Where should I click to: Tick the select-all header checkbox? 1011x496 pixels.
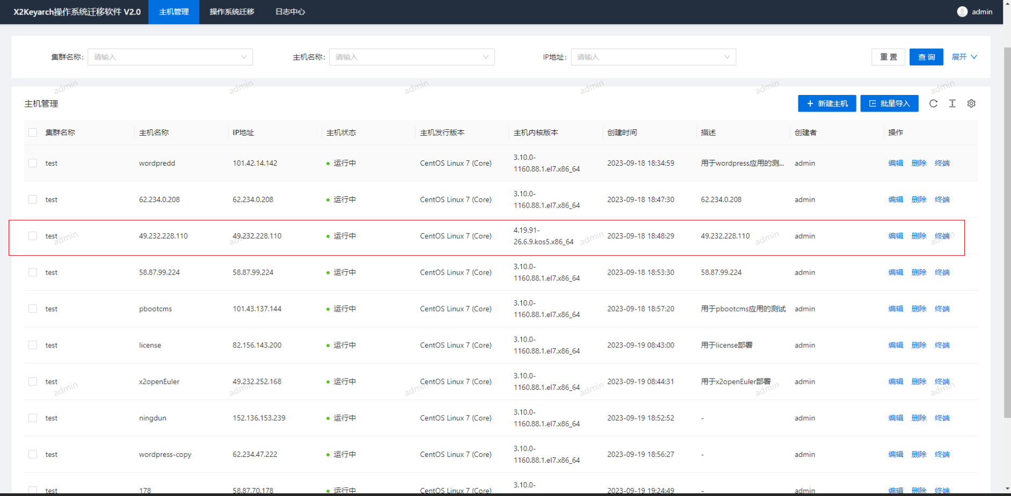click(x=33, y=132)
